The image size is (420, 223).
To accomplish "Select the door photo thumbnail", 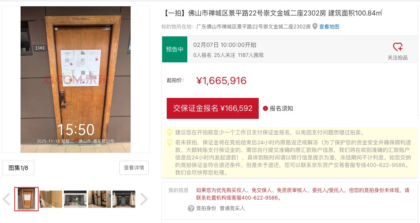I will tap(26, 199).
